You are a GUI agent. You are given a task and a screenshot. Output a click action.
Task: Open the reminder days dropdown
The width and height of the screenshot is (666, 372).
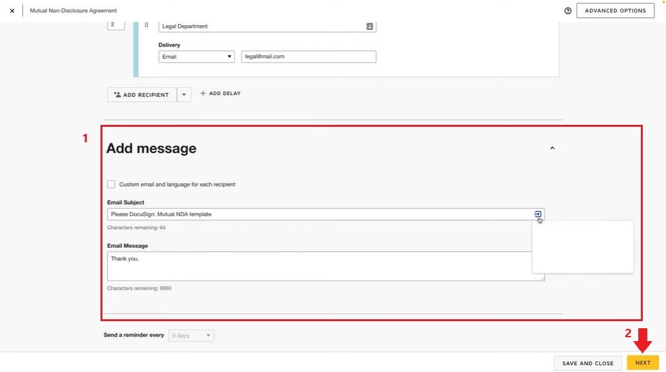click(x=191, y=335)
